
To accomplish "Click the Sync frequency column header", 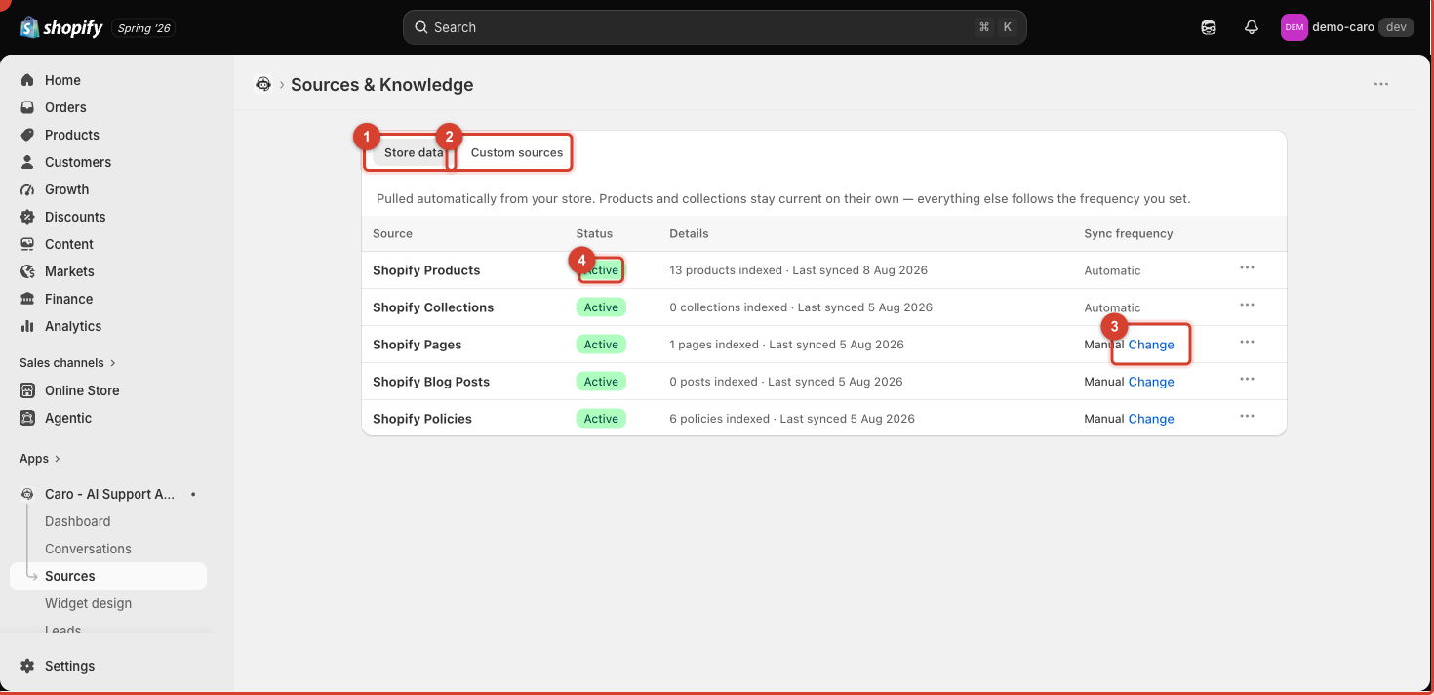I will pyautogui.click(x=1129, y=234).
